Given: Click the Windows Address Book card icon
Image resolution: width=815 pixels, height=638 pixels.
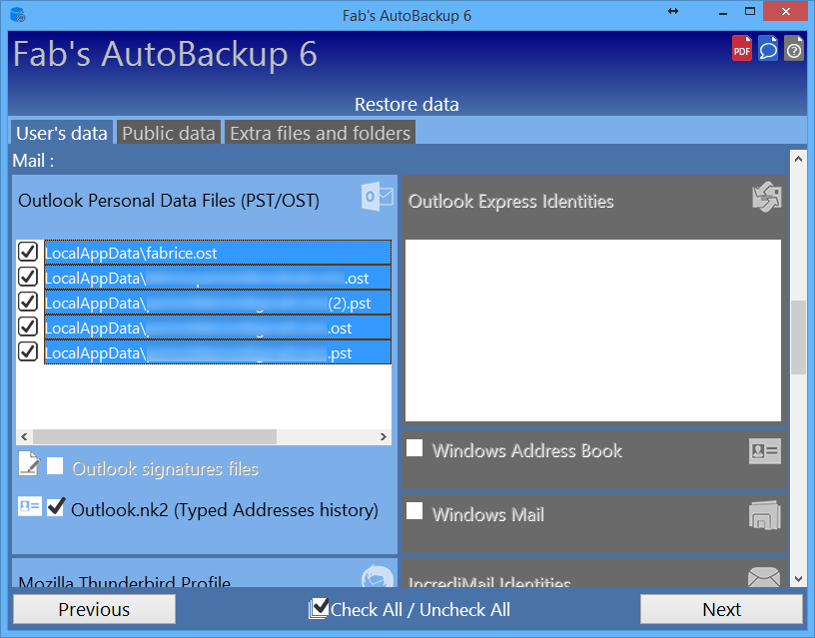Looking at the screenshot, I should pyautogui.click(x=765, y=451).
